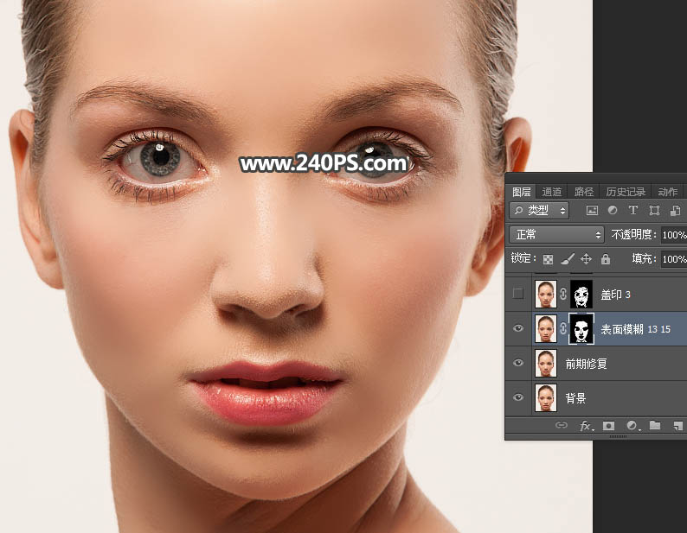Add a layer mask
This screenshot has height=533, width=687.
point(608,426)
